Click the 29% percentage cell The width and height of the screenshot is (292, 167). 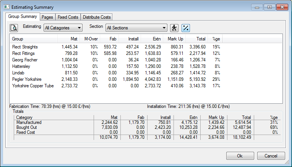(x=216, y=79)
